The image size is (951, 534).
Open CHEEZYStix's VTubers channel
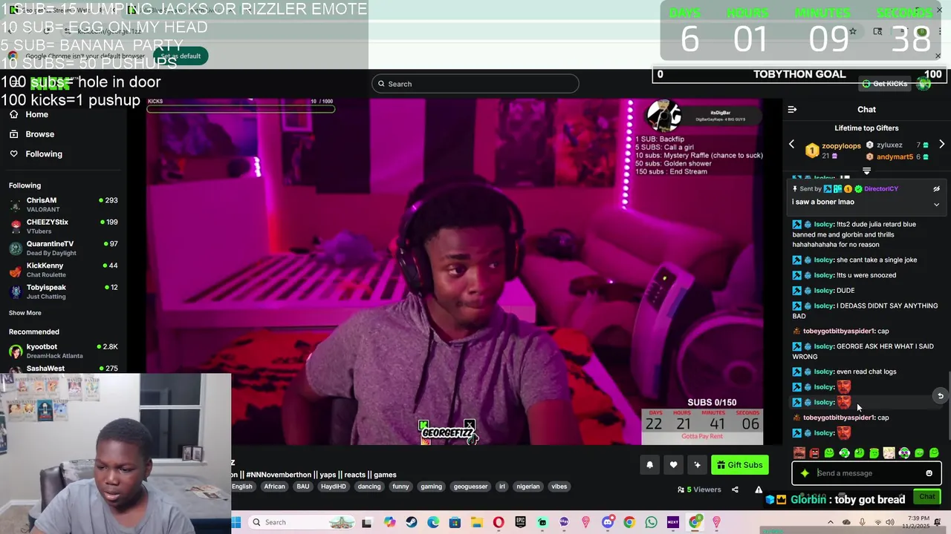click(x=63, y=226)
